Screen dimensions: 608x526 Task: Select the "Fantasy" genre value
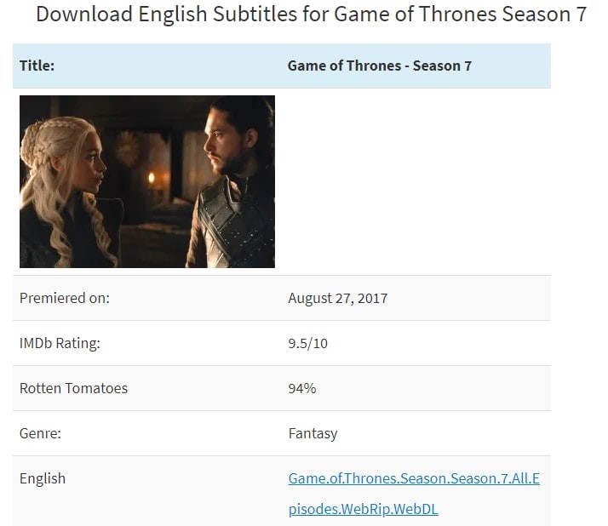(x=313, y=433)
